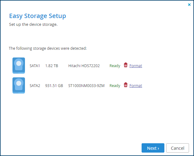Viewport: 194px width, 156px height.
Task: Format the ST1000NM0033-9ZM drive
Action: [136, 85]
